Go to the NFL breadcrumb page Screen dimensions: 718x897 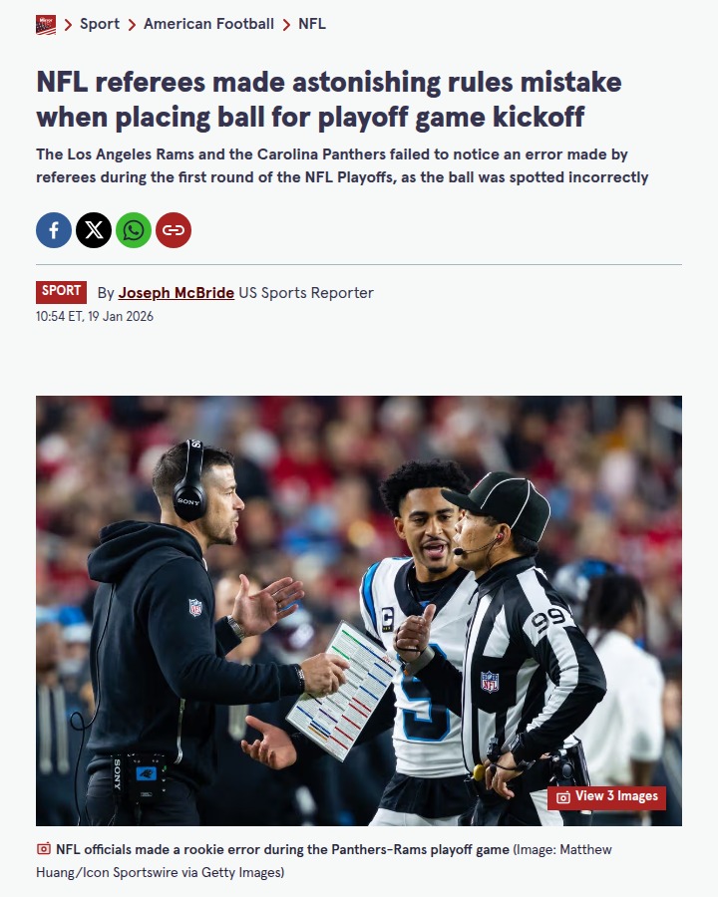312,24
